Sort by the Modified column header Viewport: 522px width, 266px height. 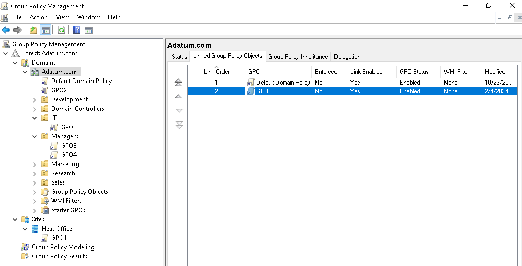coord(499,71)
